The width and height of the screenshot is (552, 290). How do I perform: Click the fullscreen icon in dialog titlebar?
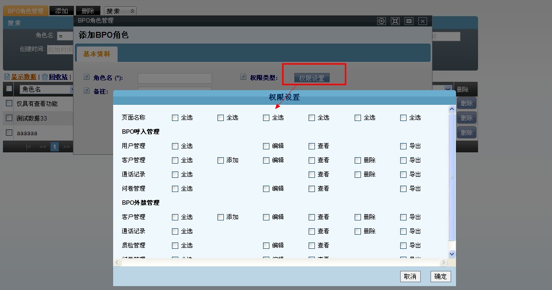point(395,21)
